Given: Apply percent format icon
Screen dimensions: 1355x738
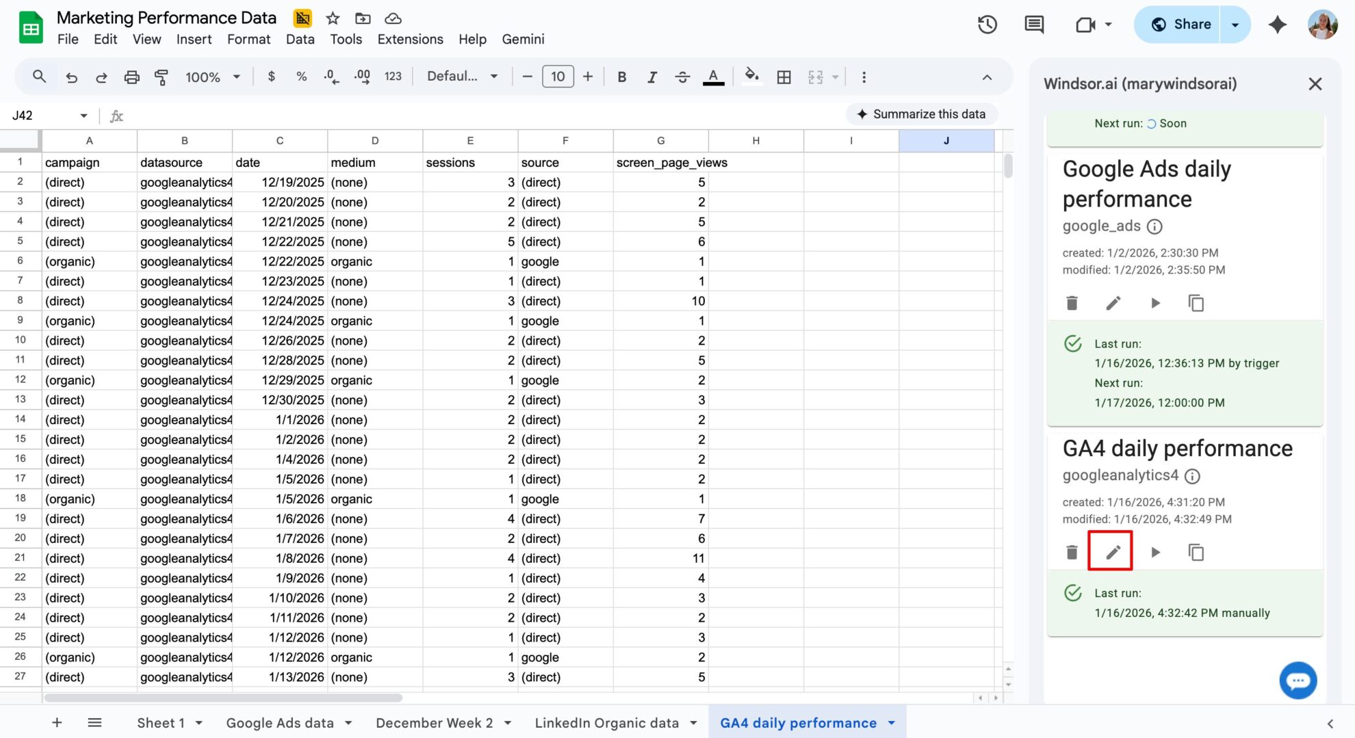Looking at the screenshot, I should pyautogui.click(x=301, y=77).
